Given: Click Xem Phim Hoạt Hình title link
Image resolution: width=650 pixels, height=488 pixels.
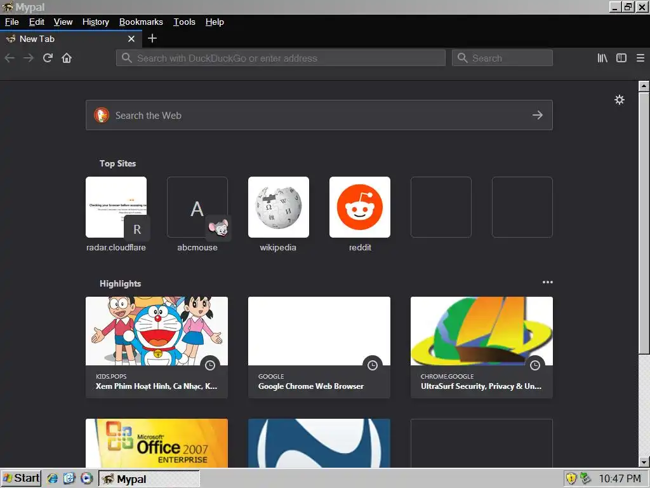Looking at the screenshot, I should pyautogui.click(x=156, y=386).
